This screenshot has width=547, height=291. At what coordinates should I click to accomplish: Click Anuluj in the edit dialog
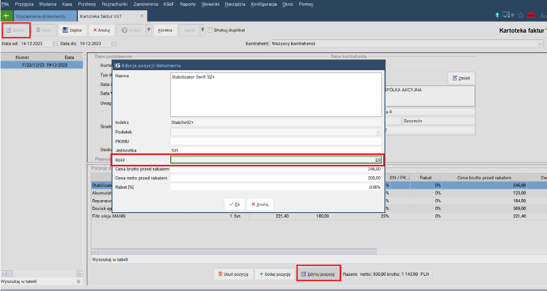point(260,205)
